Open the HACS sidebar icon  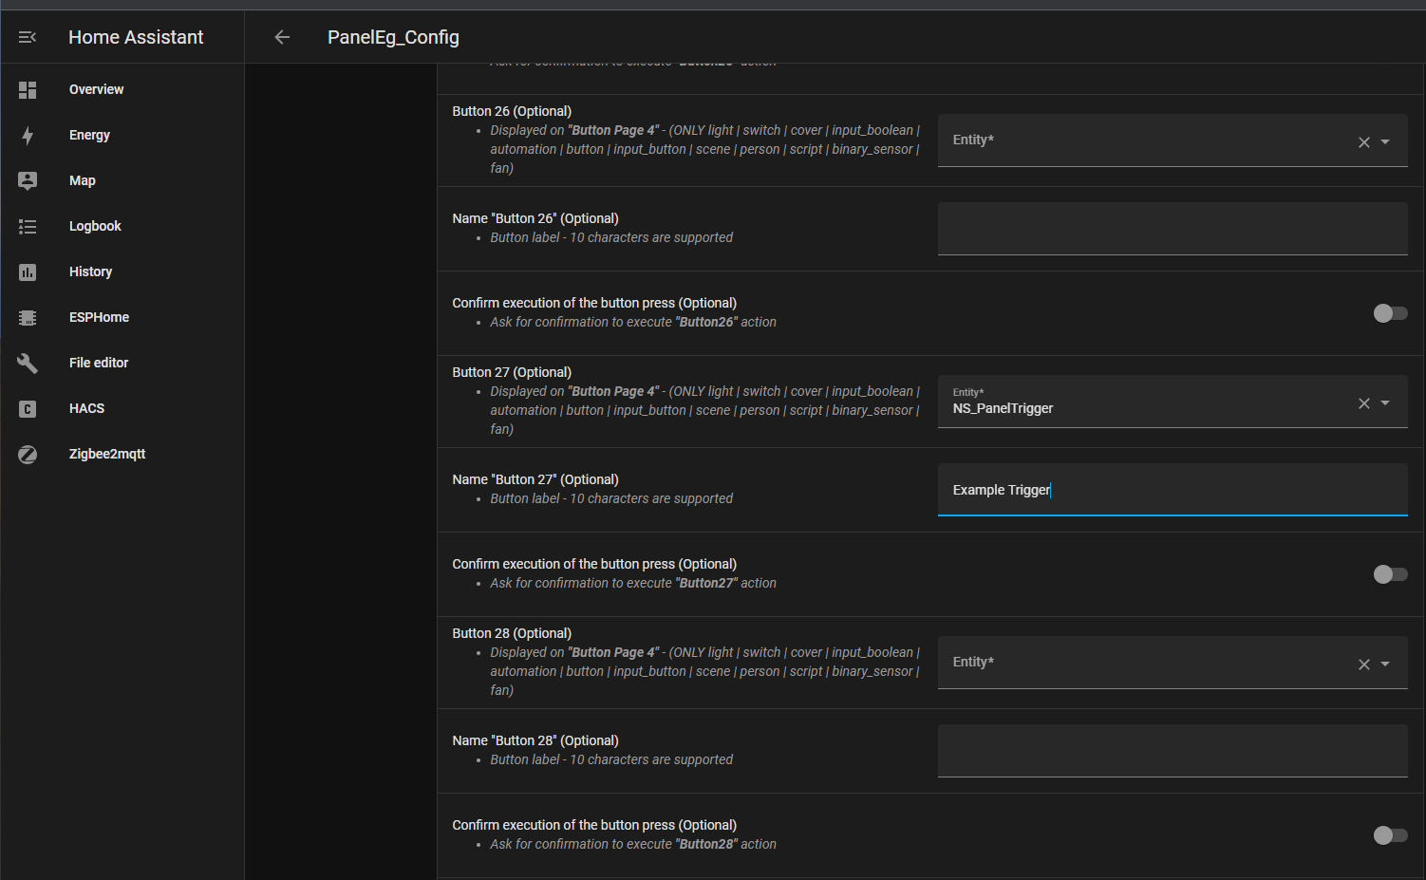point(28,409)
